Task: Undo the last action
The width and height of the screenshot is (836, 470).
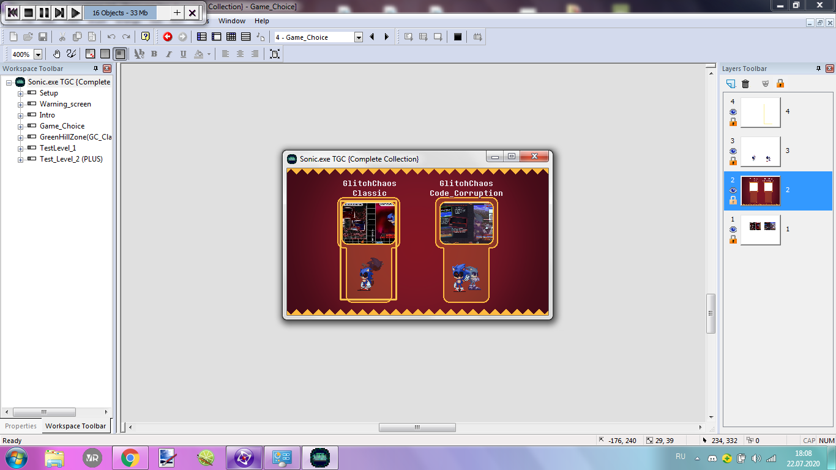Action: (x=111, y=37)
